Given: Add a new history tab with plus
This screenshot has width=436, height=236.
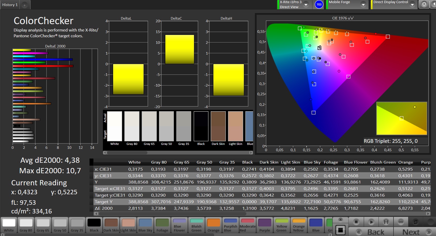Looking at the screenshot, I should point(24,5).
